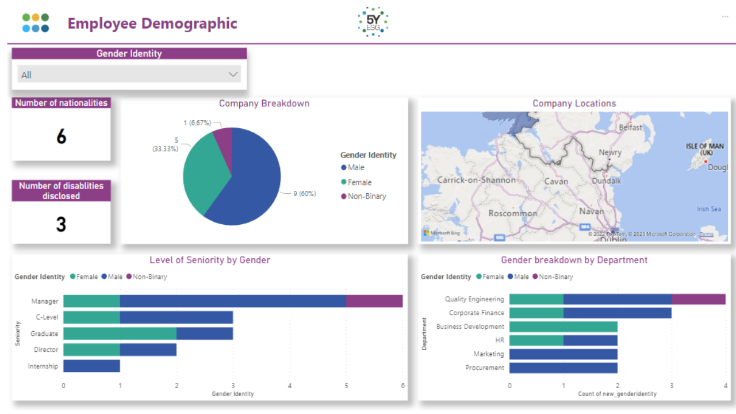Select the Male slice of the pie chart
Viewport: 736px width, 414px height.
coord(256,172)
